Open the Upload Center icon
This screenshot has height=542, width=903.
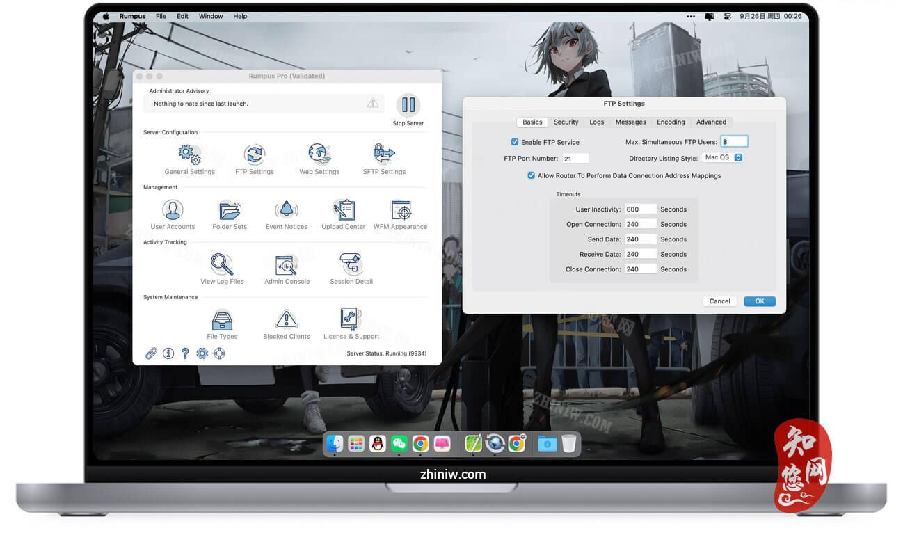pos(344,209)
